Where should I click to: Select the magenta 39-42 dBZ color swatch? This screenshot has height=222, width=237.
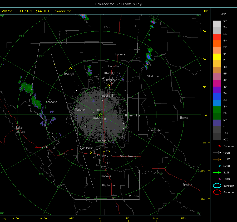217,83
